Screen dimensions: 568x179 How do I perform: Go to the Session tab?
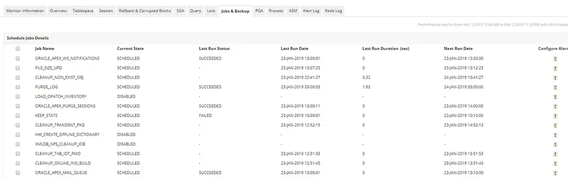(106, 10)
